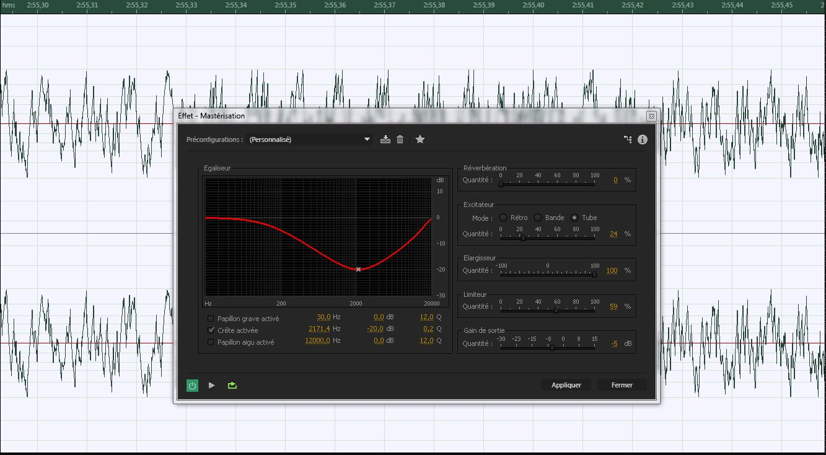This screenshot has height=455, width=826.
Task: Open the effect info icon
Action: click(x=643, y=139)
